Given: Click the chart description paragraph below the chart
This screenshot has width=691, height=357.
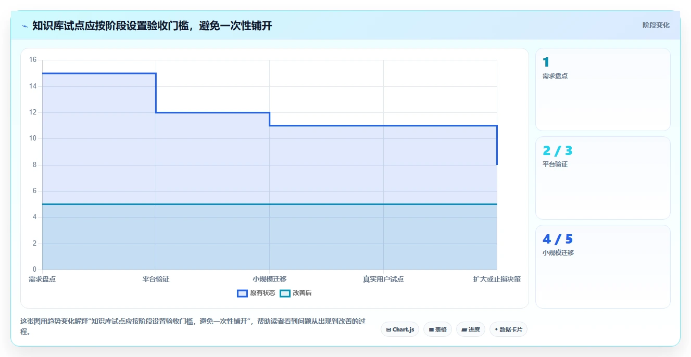Looking at the screenshot, I should [193, 326].
